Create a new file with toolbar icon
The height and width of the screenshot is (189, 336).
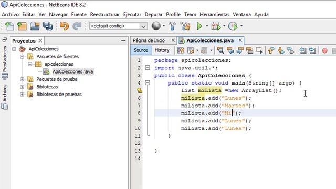click(9, 26)
